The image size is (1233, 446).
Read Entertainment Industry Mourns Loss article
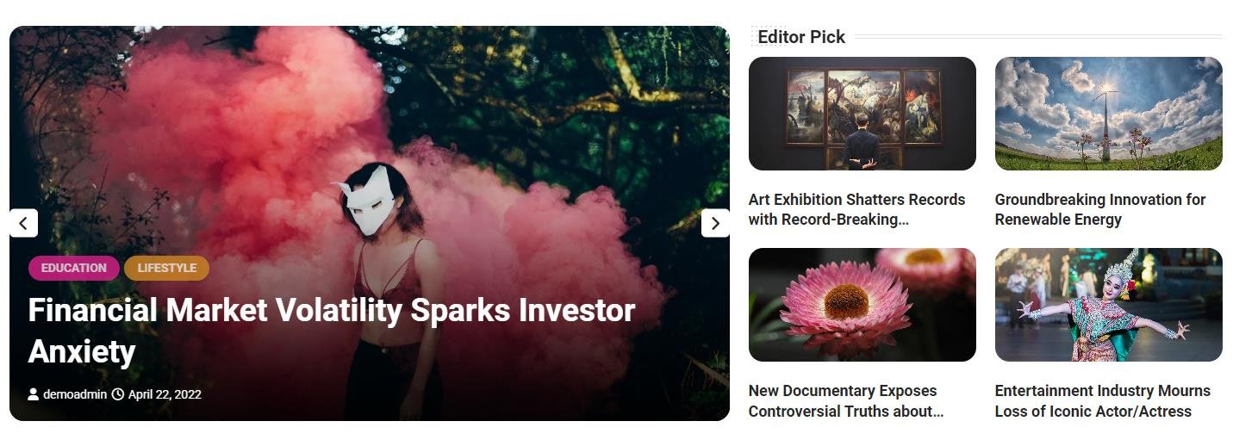(x=1103, y=400)
